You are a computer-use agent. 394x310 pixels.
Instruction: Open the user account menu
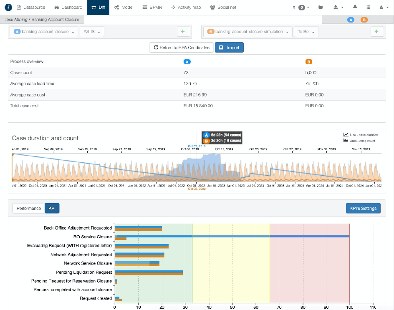(x=384, y=7)
